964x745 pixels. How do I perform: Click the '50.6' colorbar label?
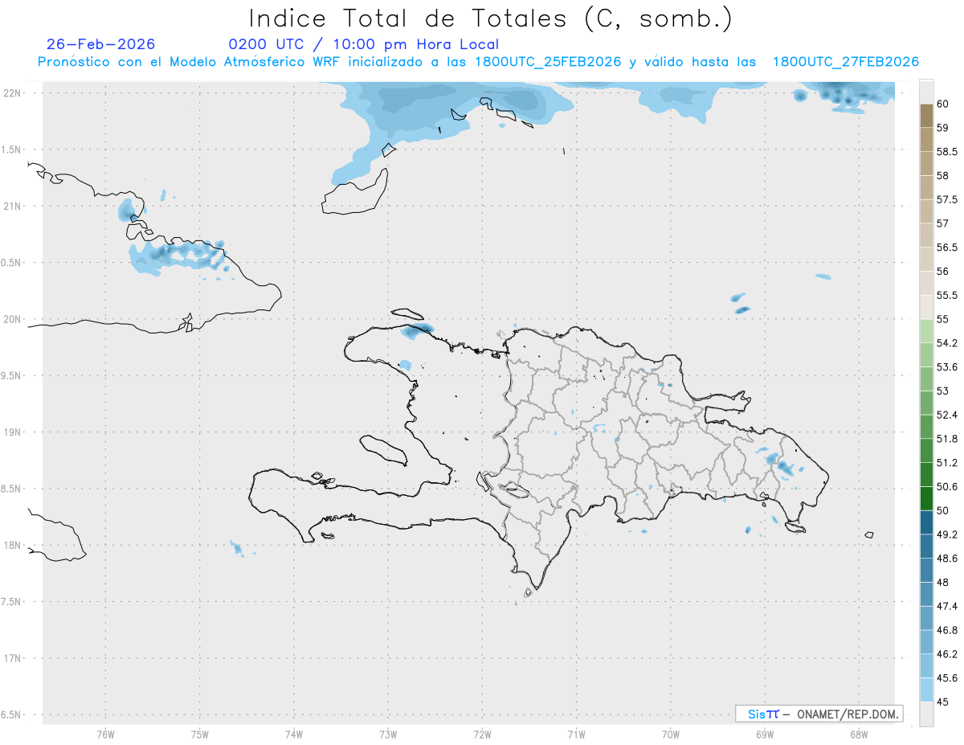pyautogui.click(x=947, y=486)
